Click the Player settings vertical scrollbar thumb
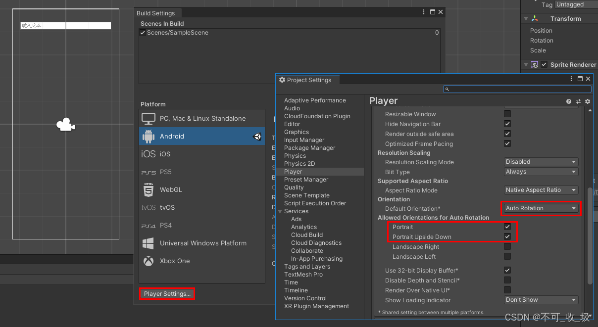The height and width of the screenshot is (327, 598). (x=590, y=236)
